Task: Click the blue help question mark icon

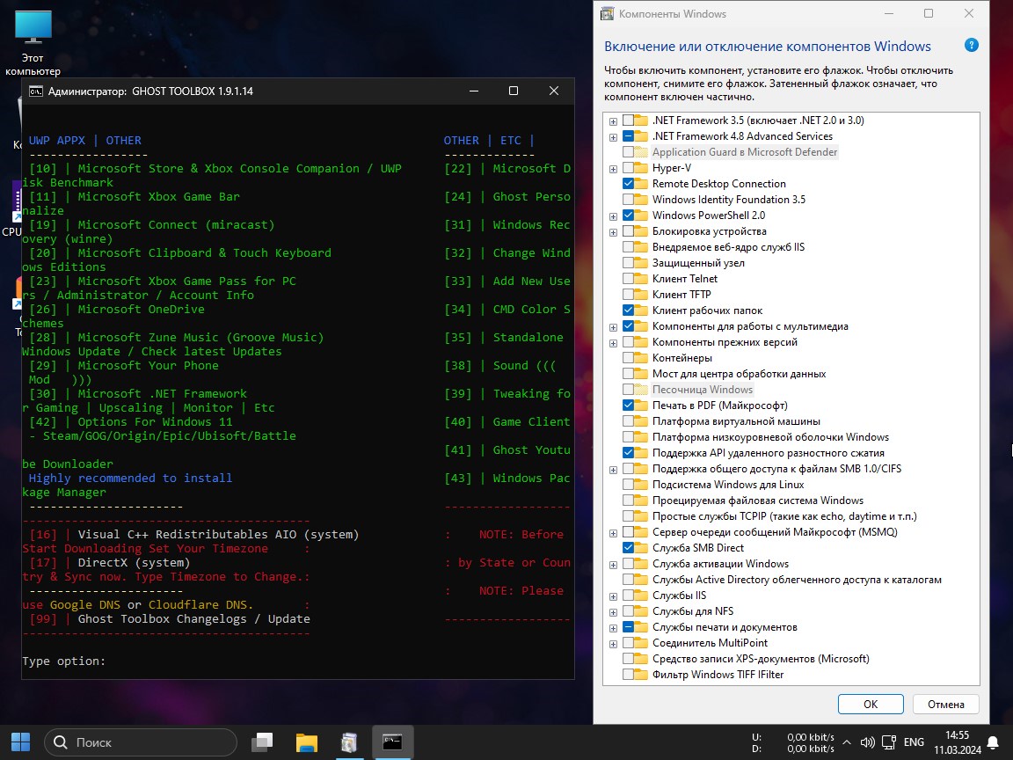Action: (971, 46)
